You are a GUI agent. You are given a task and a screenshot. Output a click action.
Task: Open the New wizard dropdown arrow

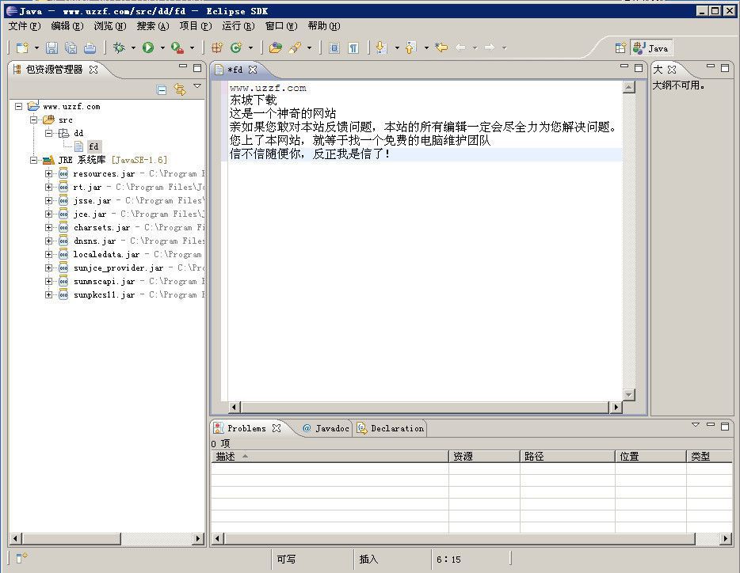[x=36, y=47]
